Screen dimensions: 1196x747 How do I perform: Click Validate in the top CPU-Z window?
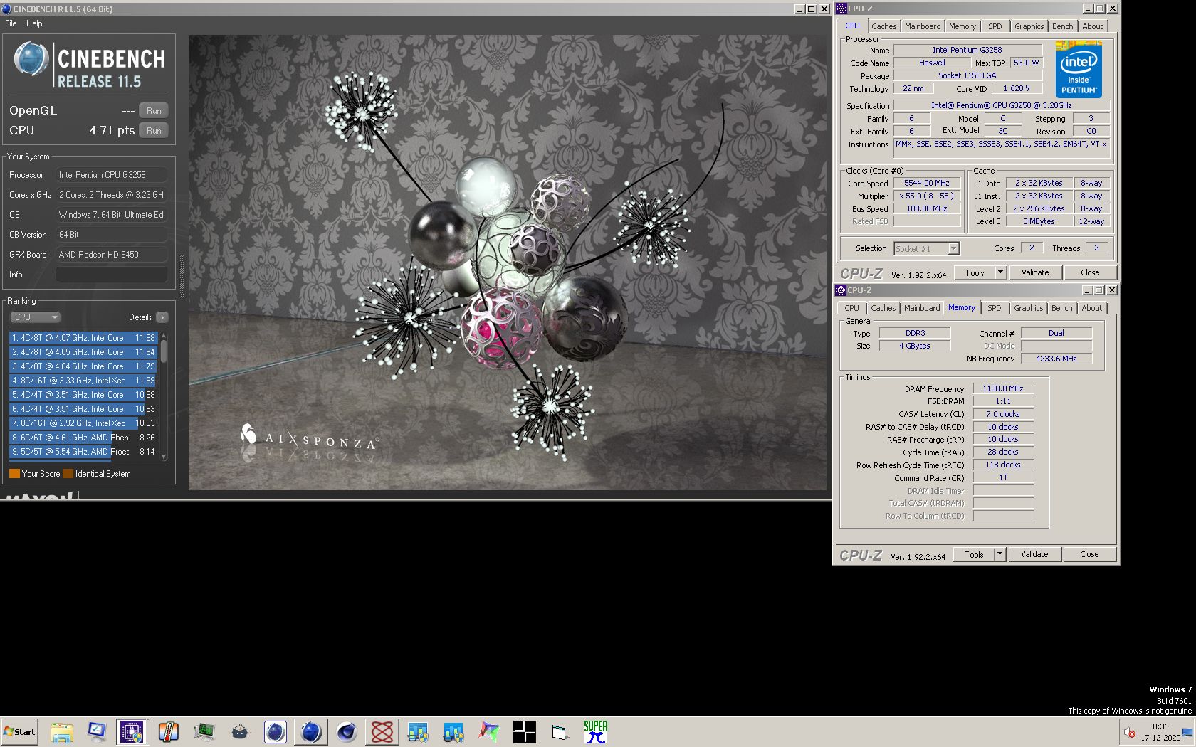pos(1035,272)
